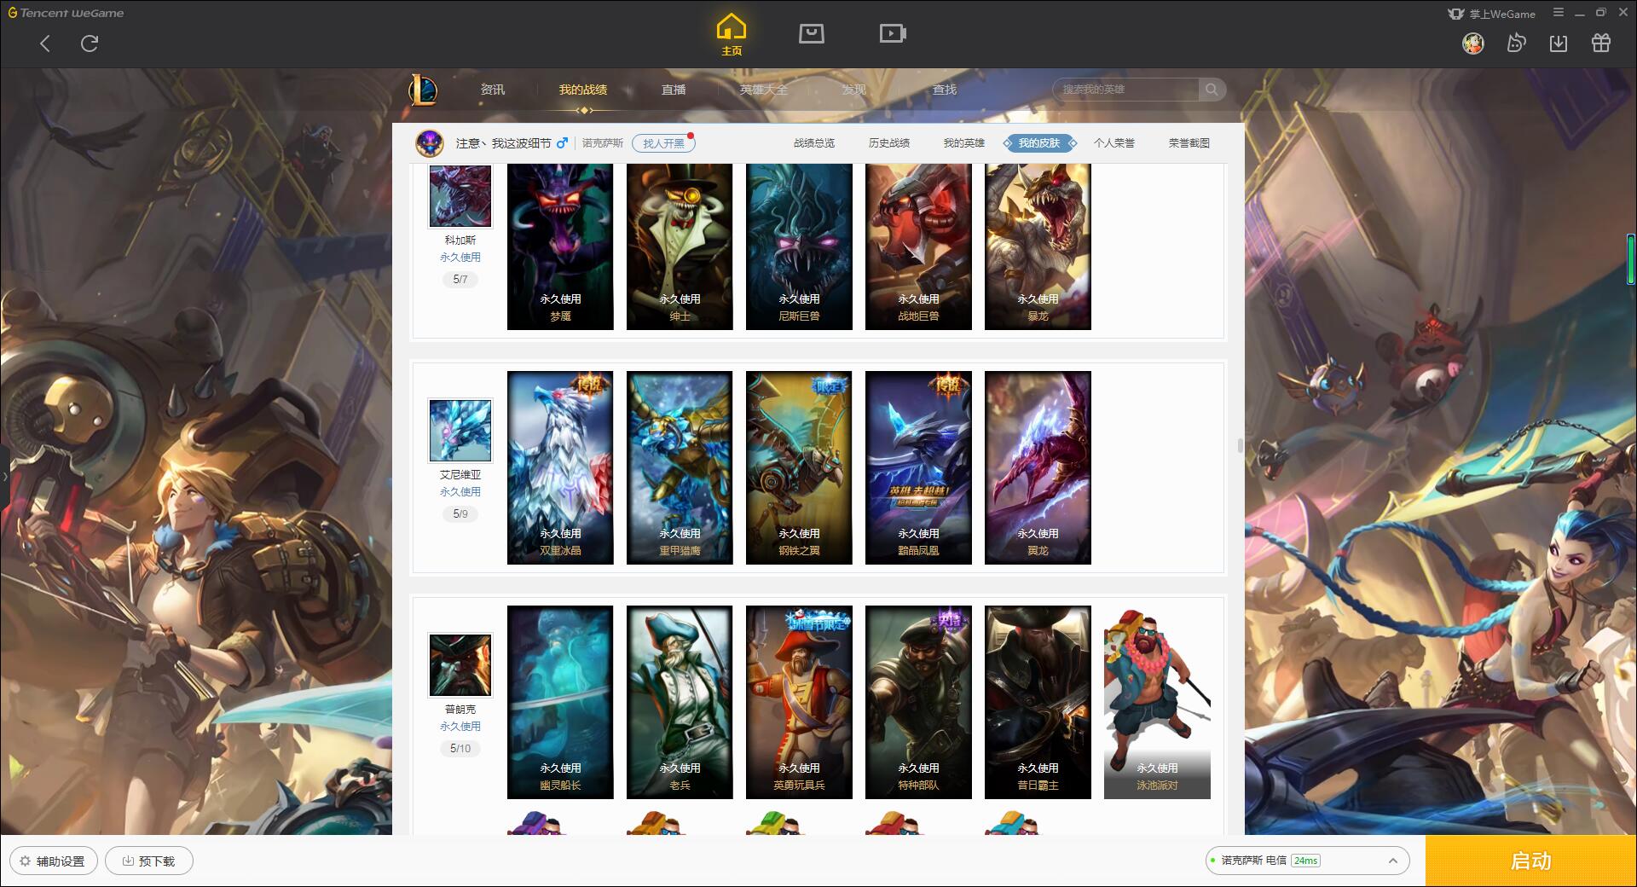
Task: Click the 普朗克 champion portrait
Action: pyautogui.click(x=460, y=665)
